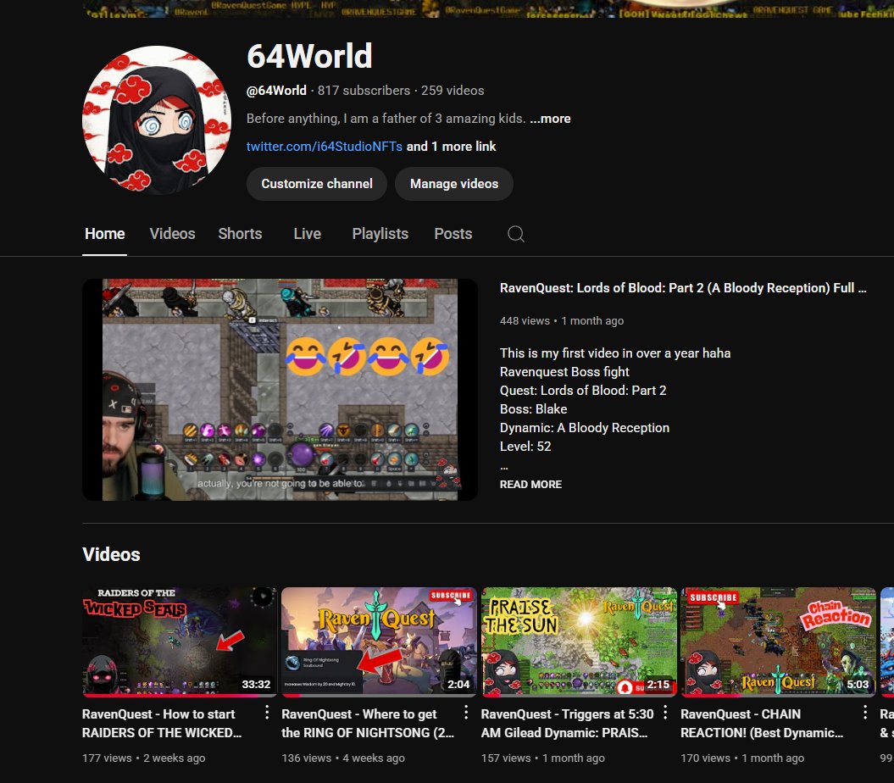Open options menu for Chain Reaction video
894x783 pixels.
865,713
